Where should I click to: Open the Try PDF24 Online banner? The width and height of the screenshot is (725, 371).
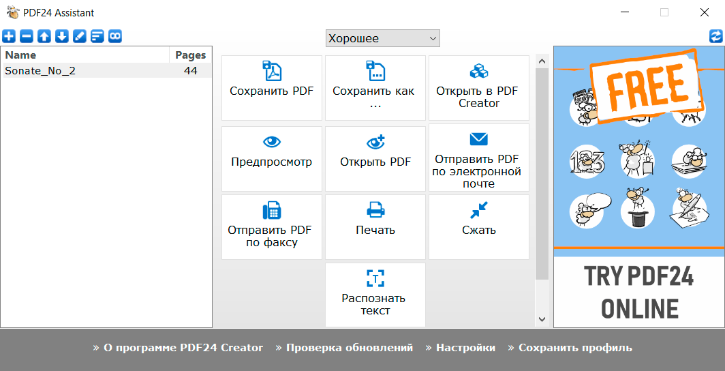click(x=639, y=187)
